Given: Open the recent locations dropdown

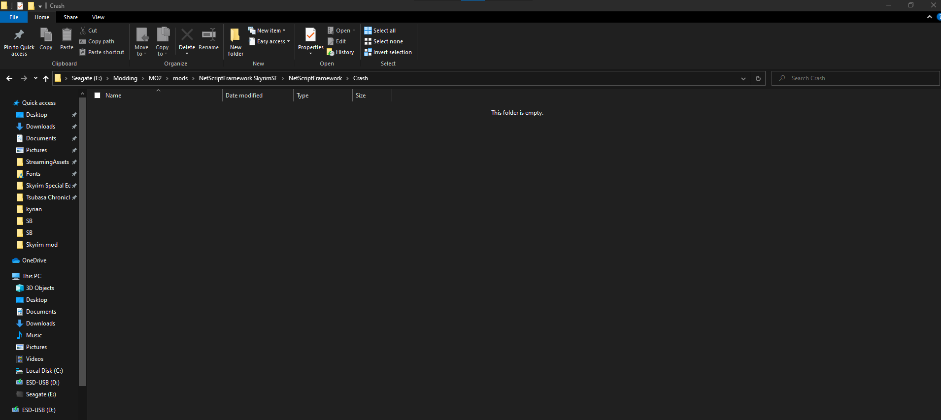Looking at the screenshot, I should point(35,78).
